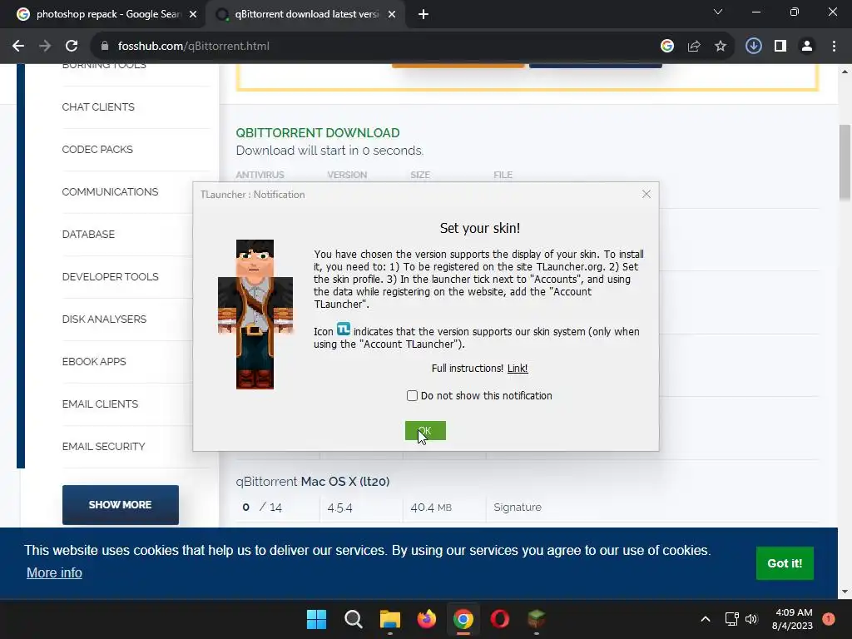The height and width of the screenshot is (639, 852).
Task: Click the Google icon in address bar
Action: coord(667,47)
